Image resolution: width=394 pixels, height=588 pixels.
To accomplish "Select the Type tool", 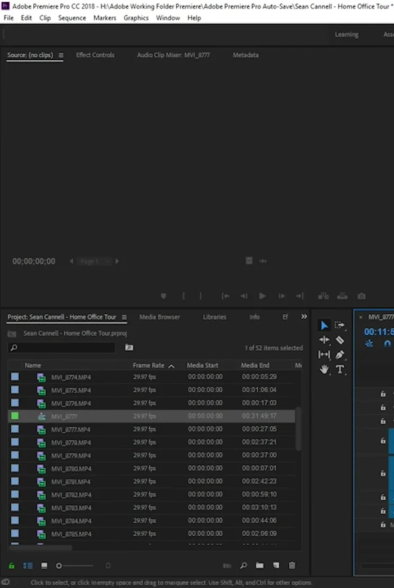I will click(x=340, y=369).
